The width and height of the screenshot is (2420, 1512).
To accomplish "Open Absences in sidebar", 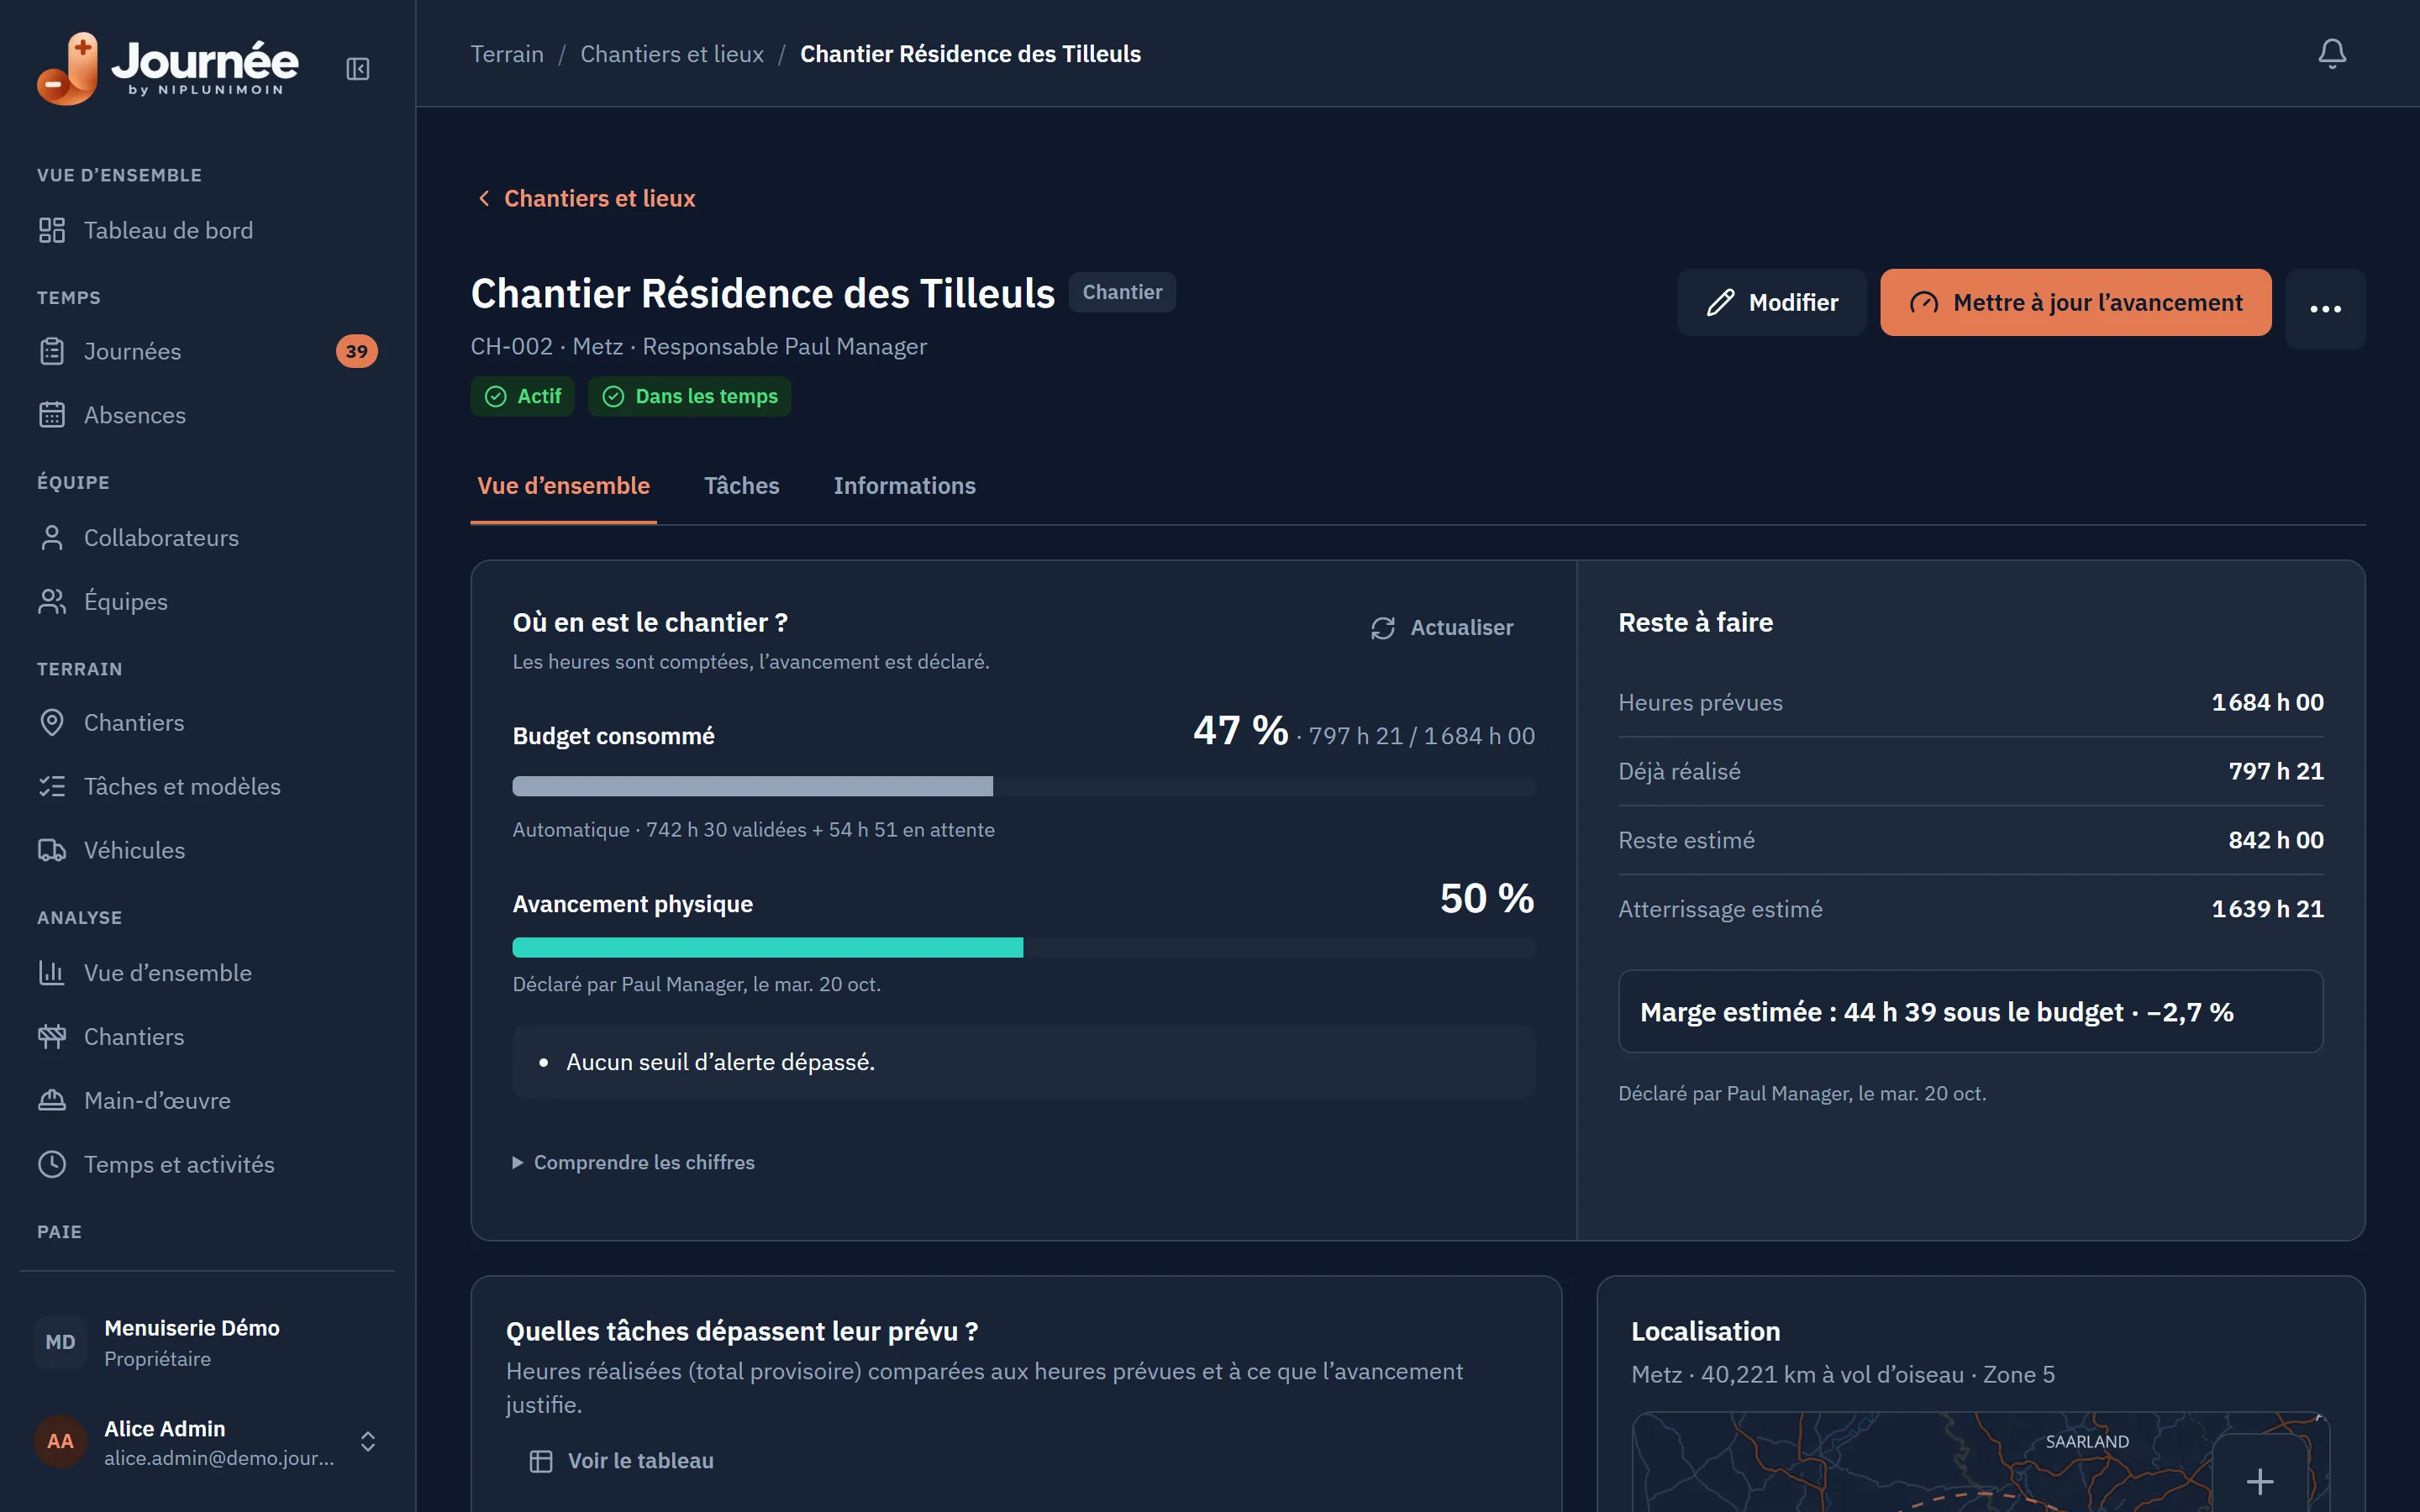I will point(207,415).
